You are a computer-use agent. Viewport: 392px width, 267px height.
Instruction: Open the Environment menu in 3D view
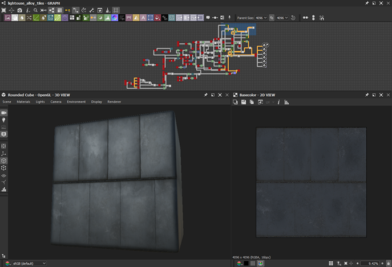click(76, 102)
